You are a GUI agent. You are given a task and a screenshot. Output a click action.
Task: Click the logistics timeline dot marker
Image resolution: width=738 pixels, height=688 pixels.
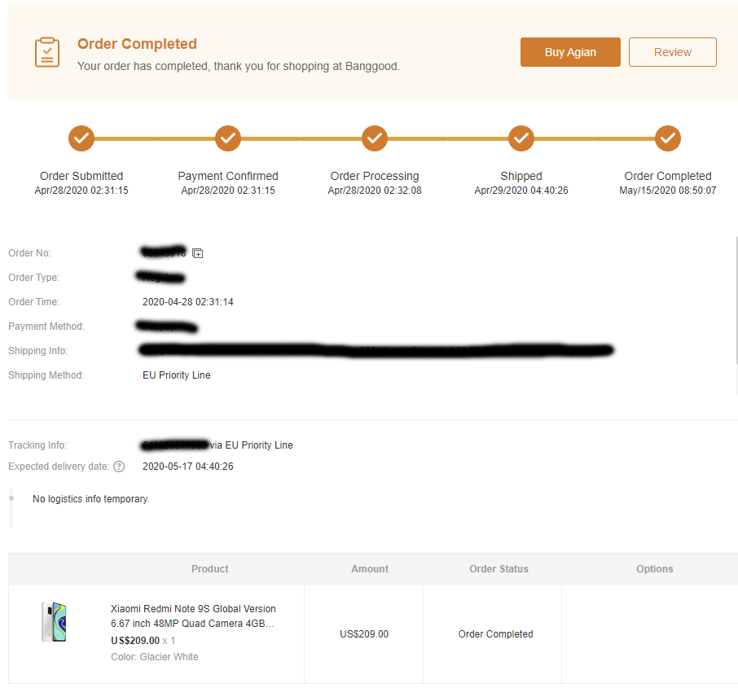11,497
